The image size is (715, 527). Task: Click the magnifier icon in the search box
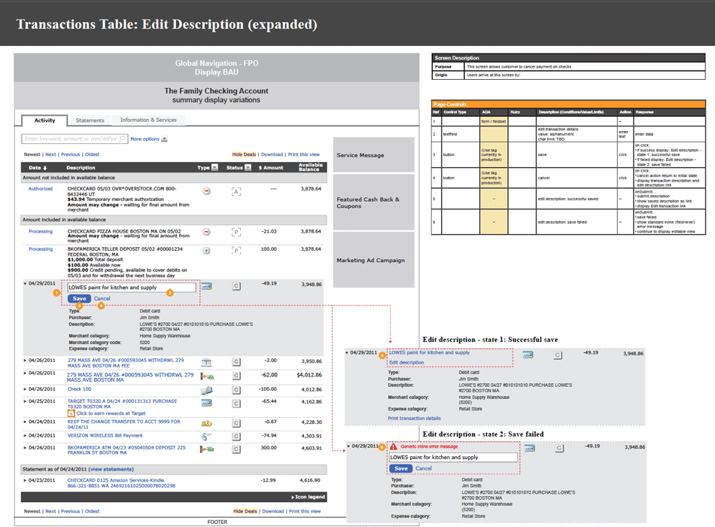click(x=123, y=139)
